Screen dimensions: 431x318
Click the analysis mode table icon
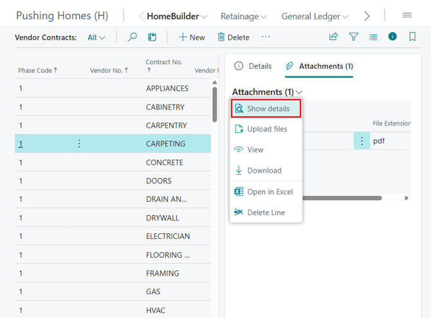[152, 37]
